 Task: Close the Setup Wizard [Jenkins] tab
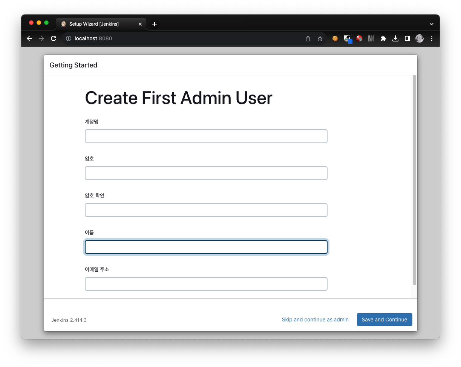pyautogui.click(x=140, y=24)
